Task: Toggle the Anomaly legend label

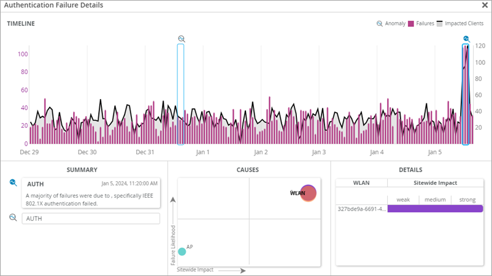Action: [x=395, y=24]
